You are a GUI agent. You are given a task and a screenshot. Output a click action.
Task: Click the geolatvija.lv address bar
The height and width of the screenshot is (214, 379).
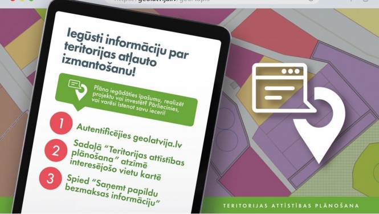[213, 1]
